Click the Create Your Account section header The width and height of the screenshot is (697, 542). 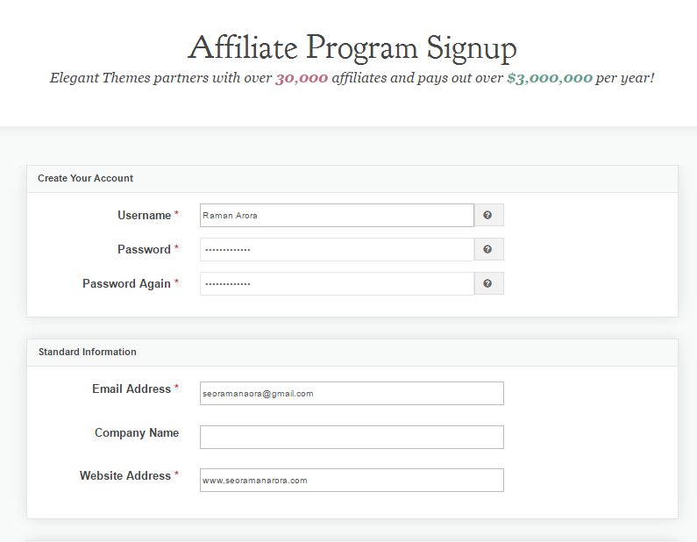(85, 178)
